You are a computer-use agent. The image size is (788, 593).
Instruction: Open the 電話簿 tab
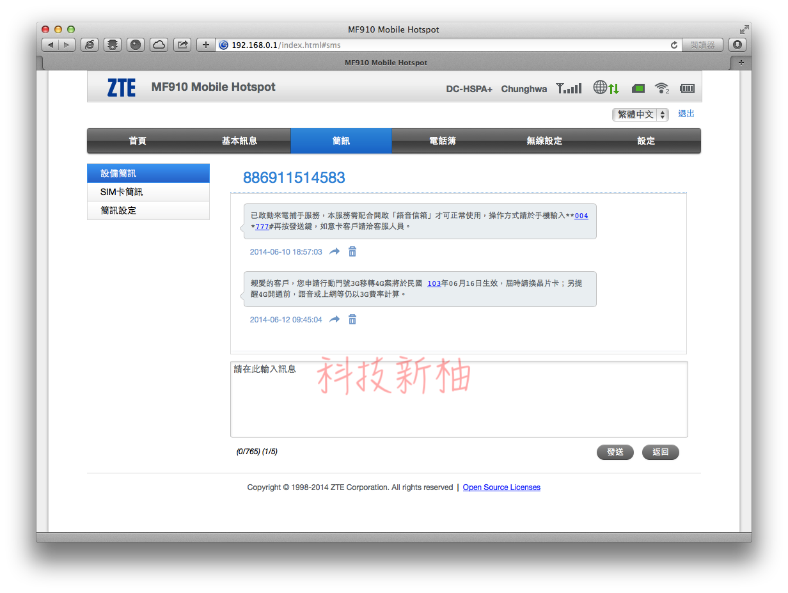[443, 141]
